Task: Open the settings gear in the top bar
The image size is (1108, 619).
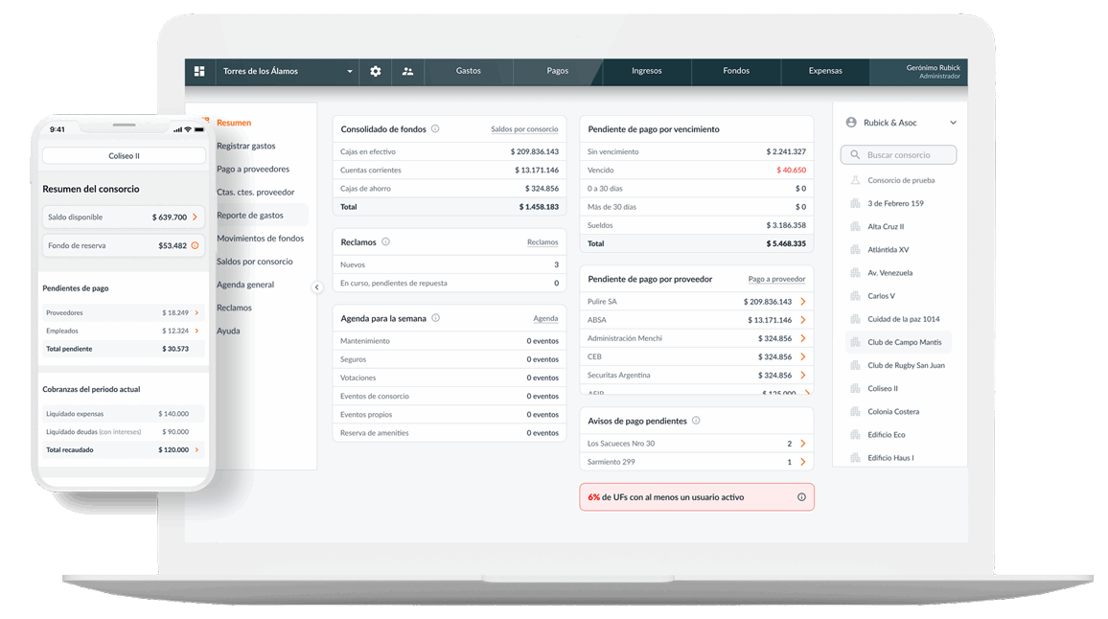Action: tap(375, 71)
